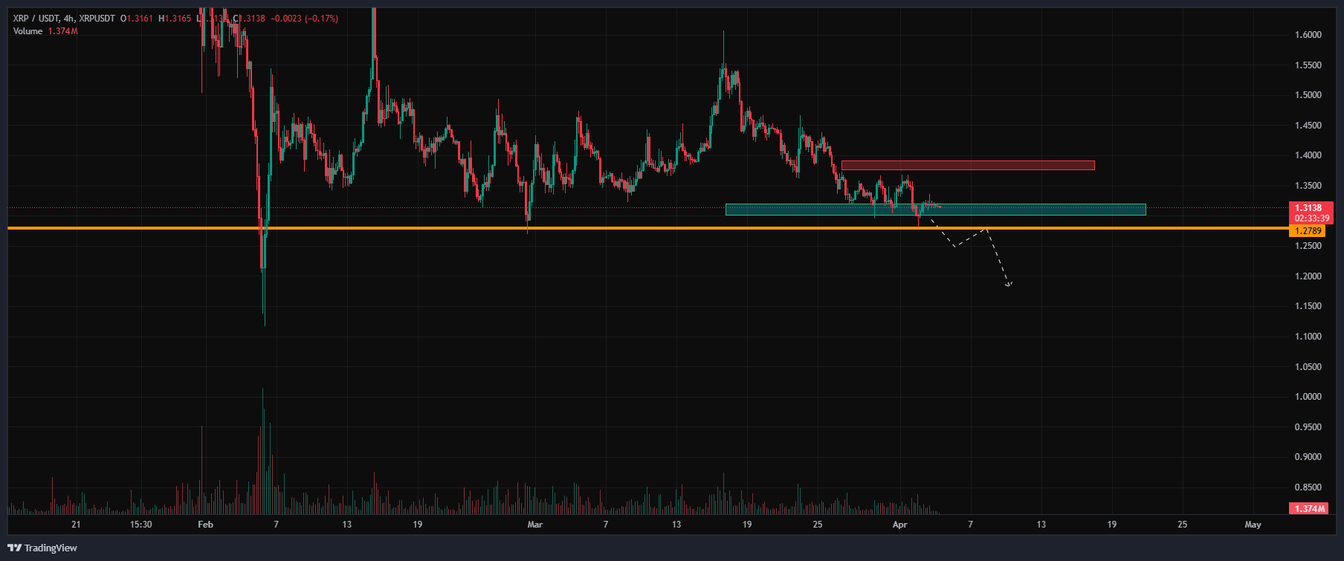Click the Mar label on time axis
The height and width of the screenshot is (561, 1344).
click(534, 525)
